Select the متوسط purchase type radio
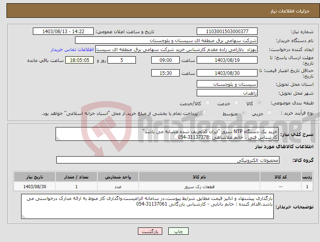Image resolution: width=320 pixels, height=242 pixels. pos(243,113)
